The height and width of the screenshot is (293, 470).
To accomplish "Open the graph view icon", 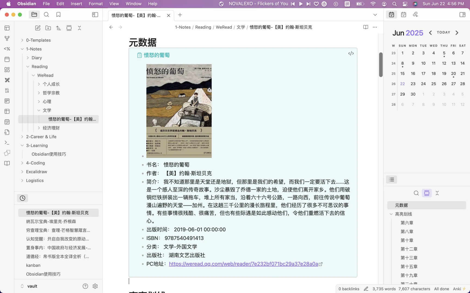I will pos(7,38).
